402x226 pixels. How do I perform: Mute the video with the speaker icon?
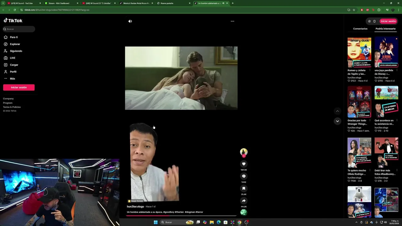(x=130, y=21)
